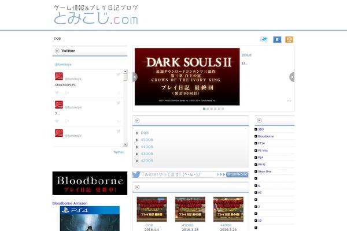The width and height of the screenshot is (347, 231).
Task: Open '45DQB' caption under the thumbnail
Action: 187,225
